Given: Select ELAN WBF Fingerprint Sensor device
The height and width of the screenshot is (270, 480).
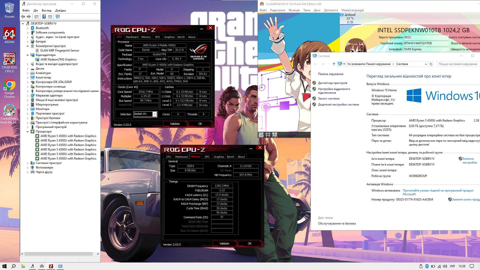Looking at the screenshot, I should [x=60, y=50].
